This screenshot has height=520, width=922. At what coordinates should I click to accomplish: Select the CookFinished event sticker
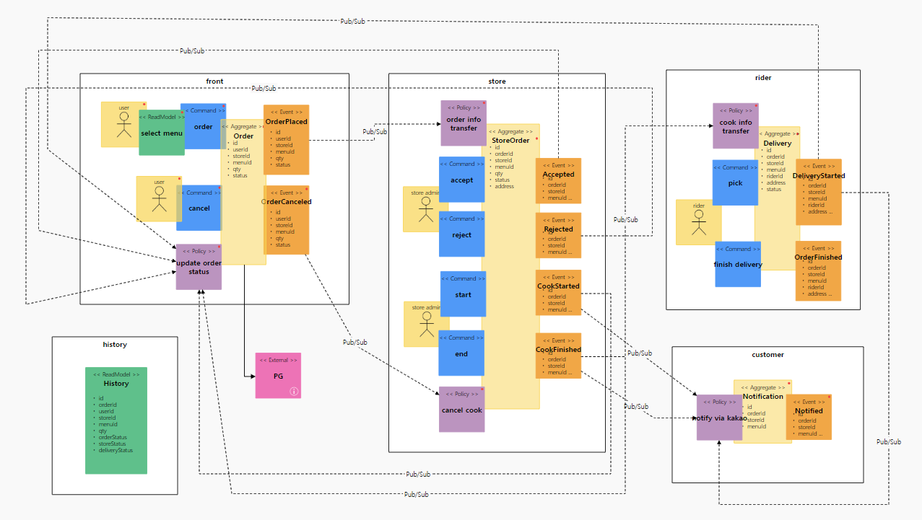click(x=558, y=356)
